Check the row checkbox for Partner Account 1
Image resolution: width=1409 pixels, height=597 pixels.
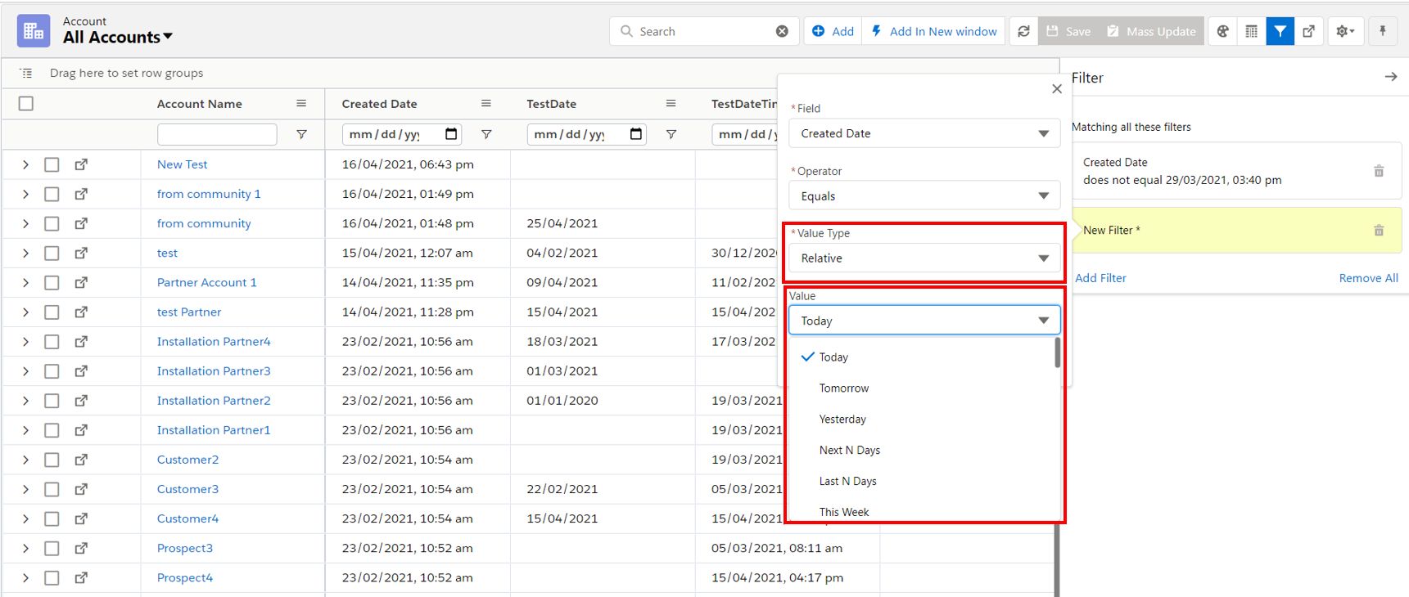click(x=52, y=283)
